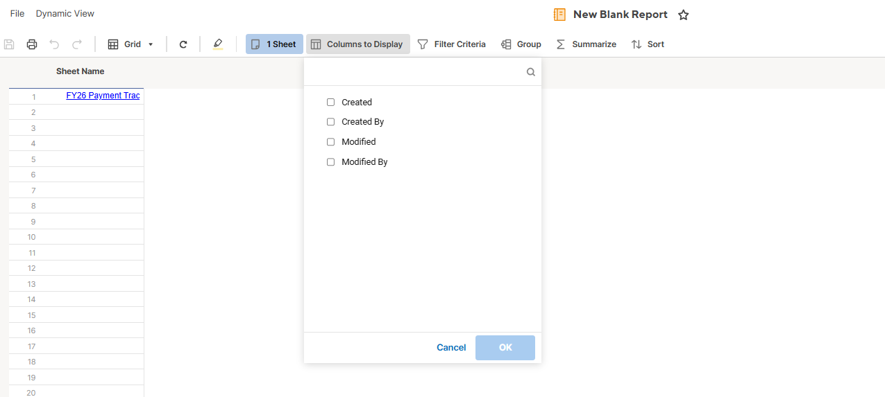
Task: Open the Dynamic View menu
Action: (65, 14)
